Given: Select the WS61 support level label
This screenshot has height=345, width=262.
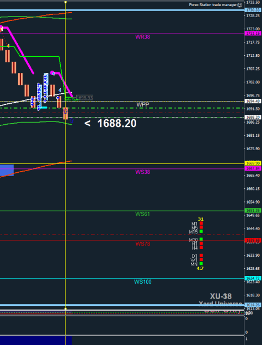Looking at the screenshot, I should coord(143,214).
